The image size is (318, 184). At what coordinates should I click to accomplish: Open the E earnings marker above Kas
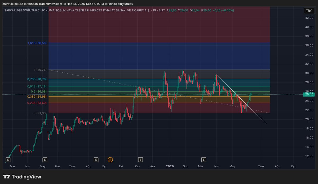140,159
